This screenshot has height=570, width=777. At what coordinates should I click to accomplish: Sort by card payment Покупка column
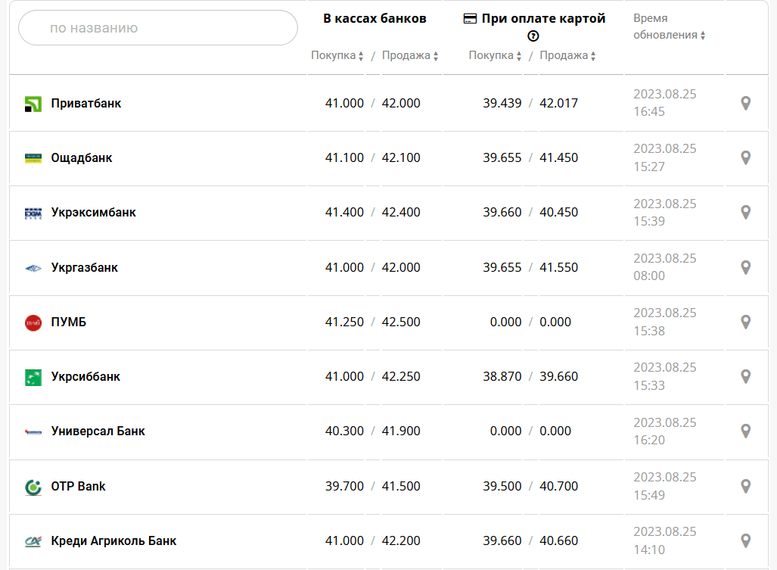(495, 55)
